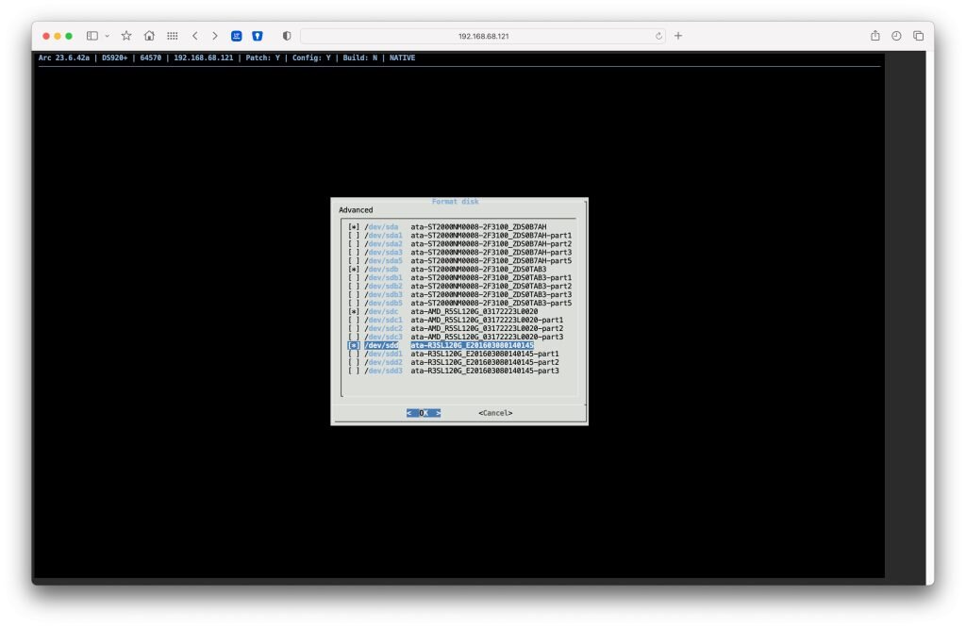Check the /dev/sdb1 partition box
Image resolution: width=966 pixels, height=627 pixels.
(x=354, y=278)
